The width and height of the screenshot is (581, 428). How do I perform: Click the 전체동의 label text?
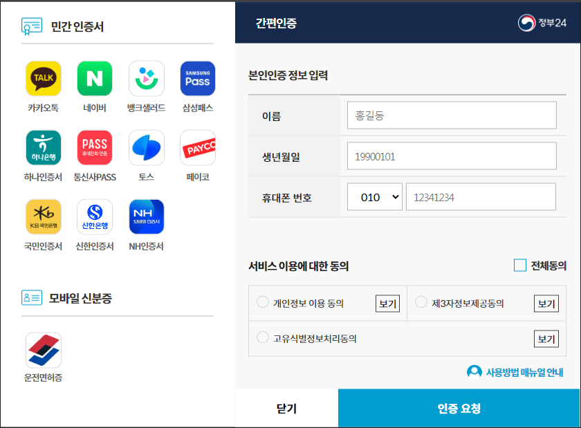pyautogui.click(x=548, y=266)
